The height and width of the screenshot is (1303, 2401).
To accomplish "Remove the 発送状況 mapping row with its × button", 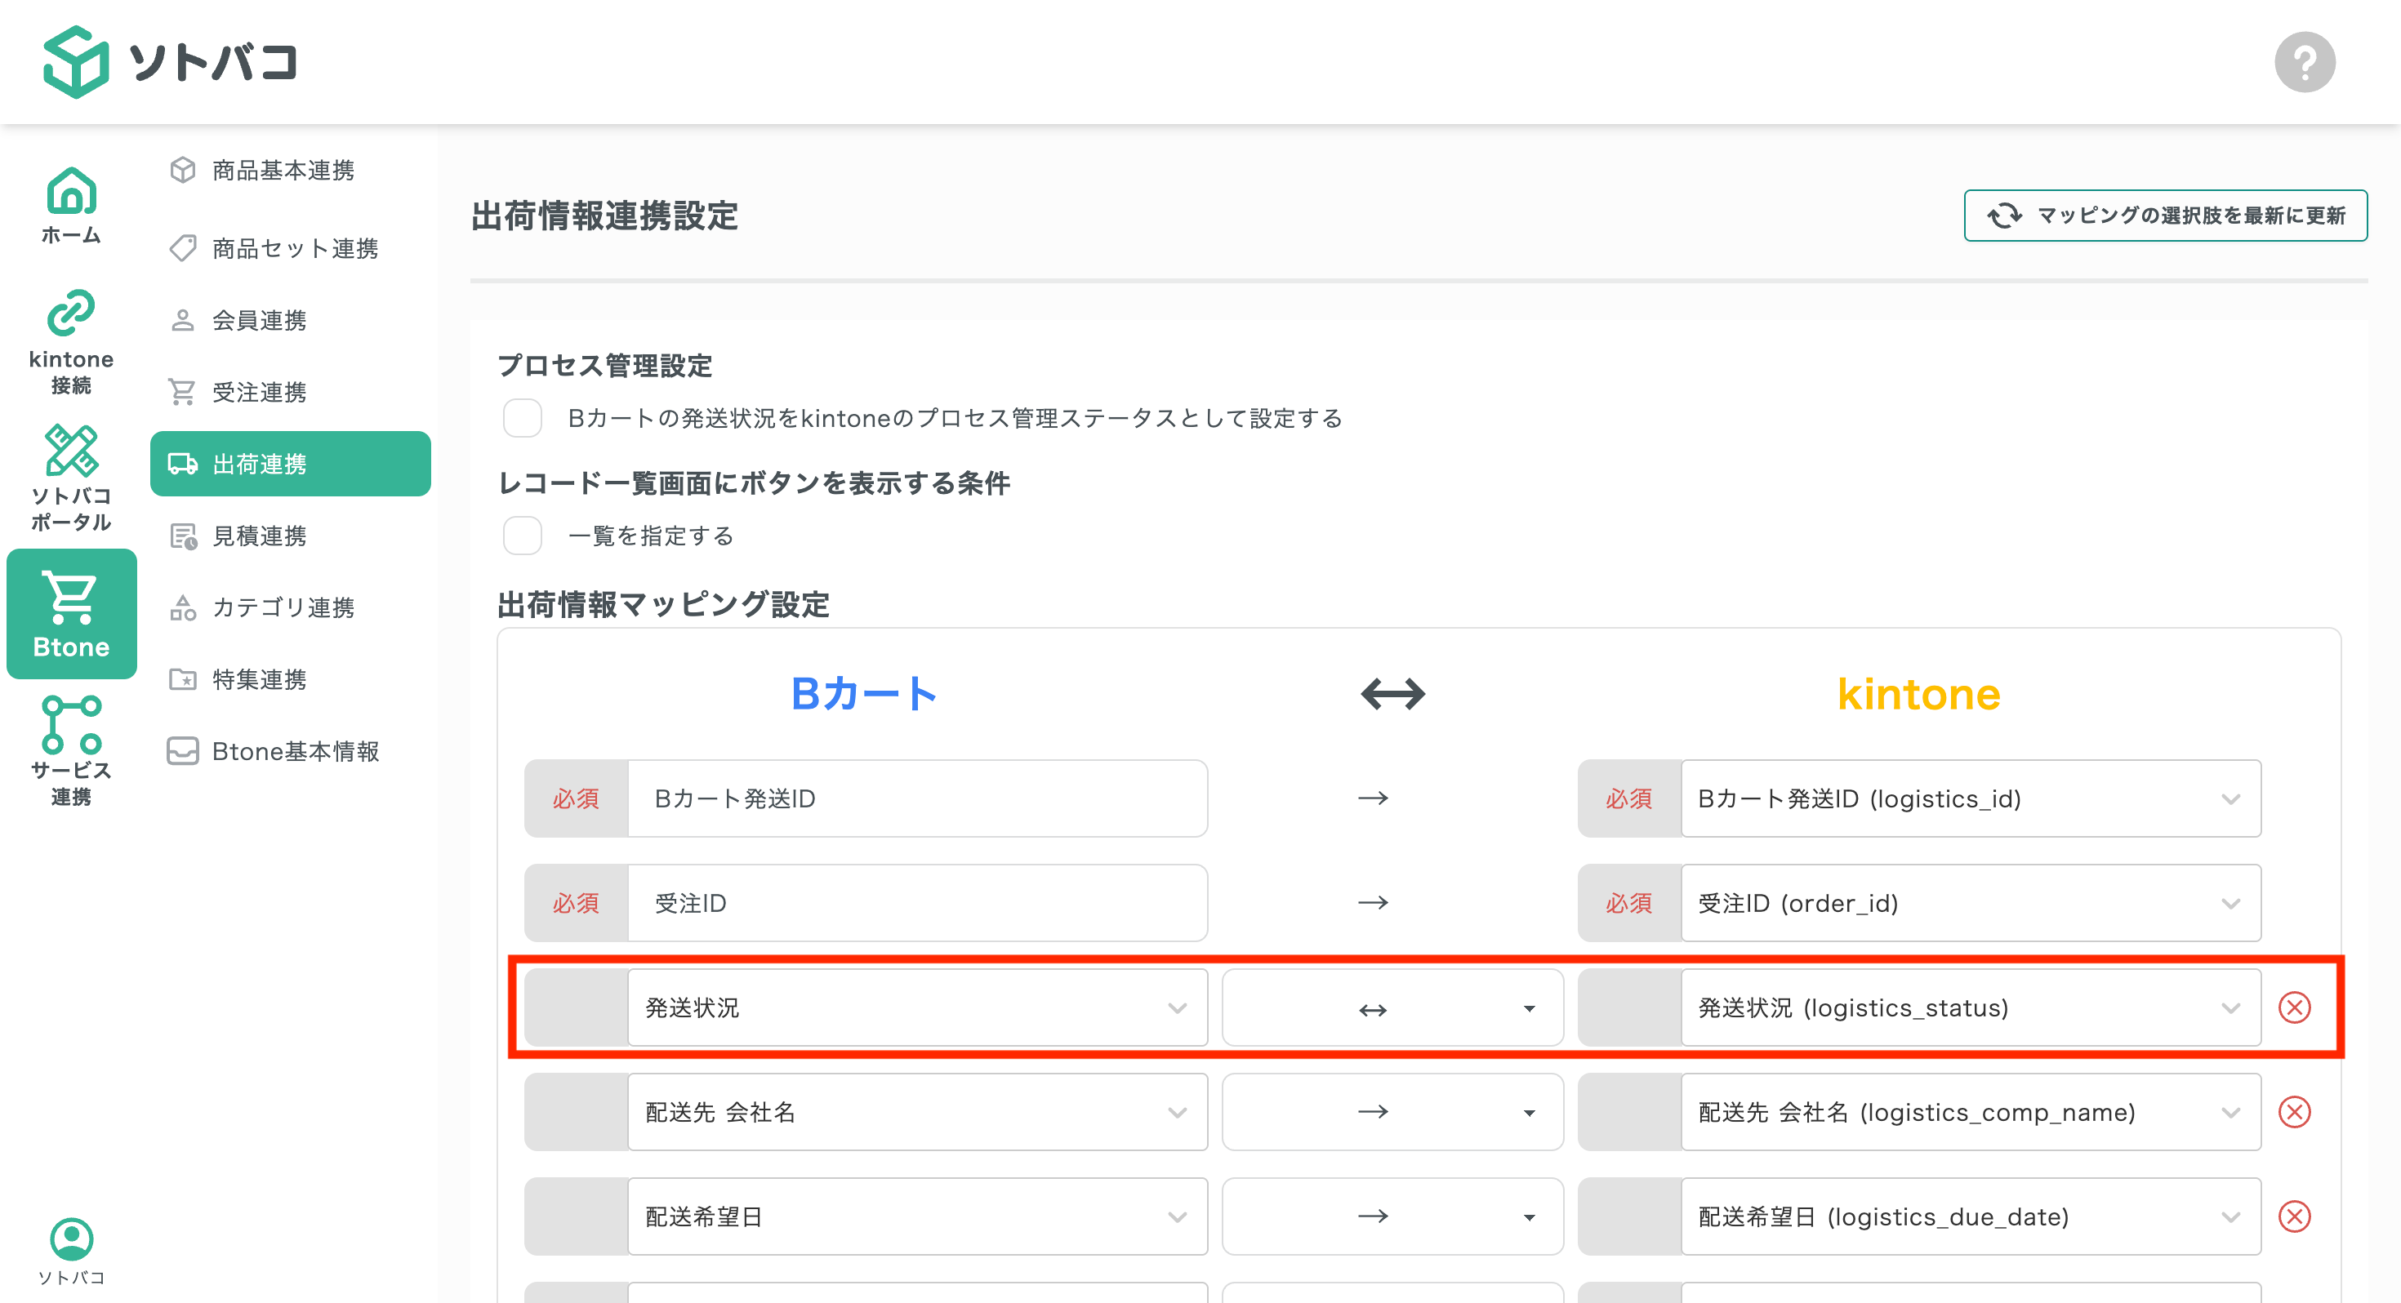I will coord(2295,1007).
